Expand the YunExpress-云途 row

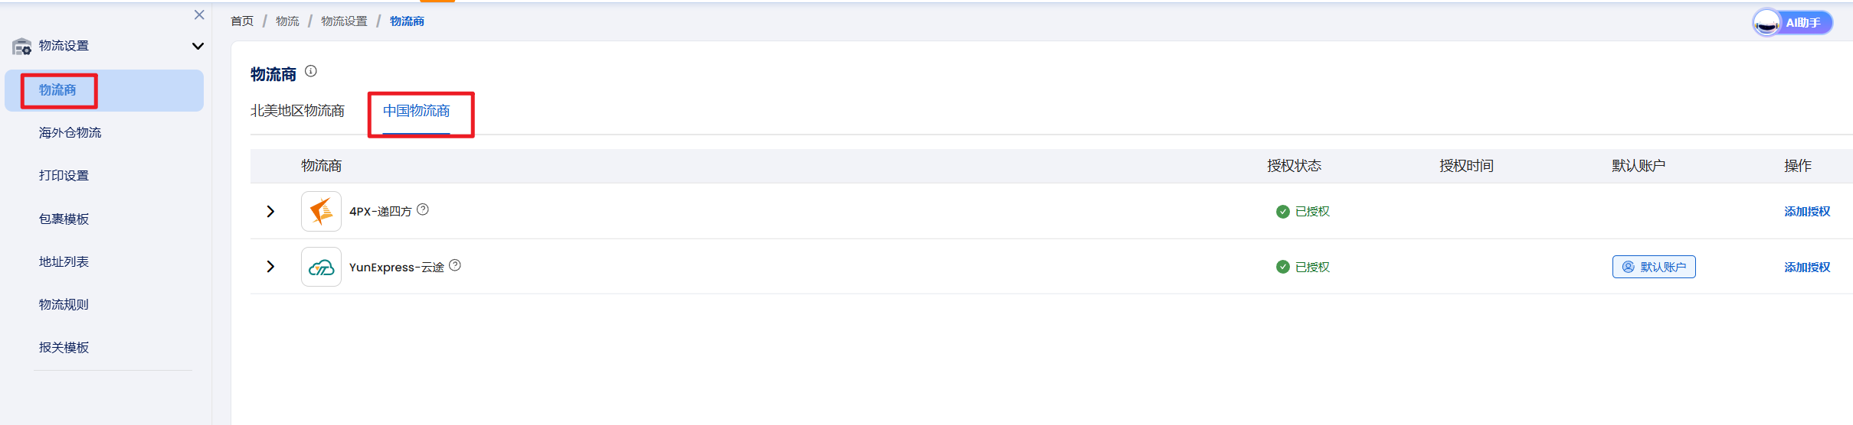coord(270,267)
